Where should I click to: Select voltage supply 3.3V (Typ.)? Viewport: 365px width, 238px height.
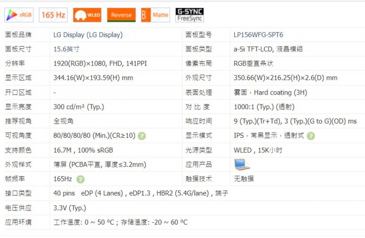click(69, 208)
